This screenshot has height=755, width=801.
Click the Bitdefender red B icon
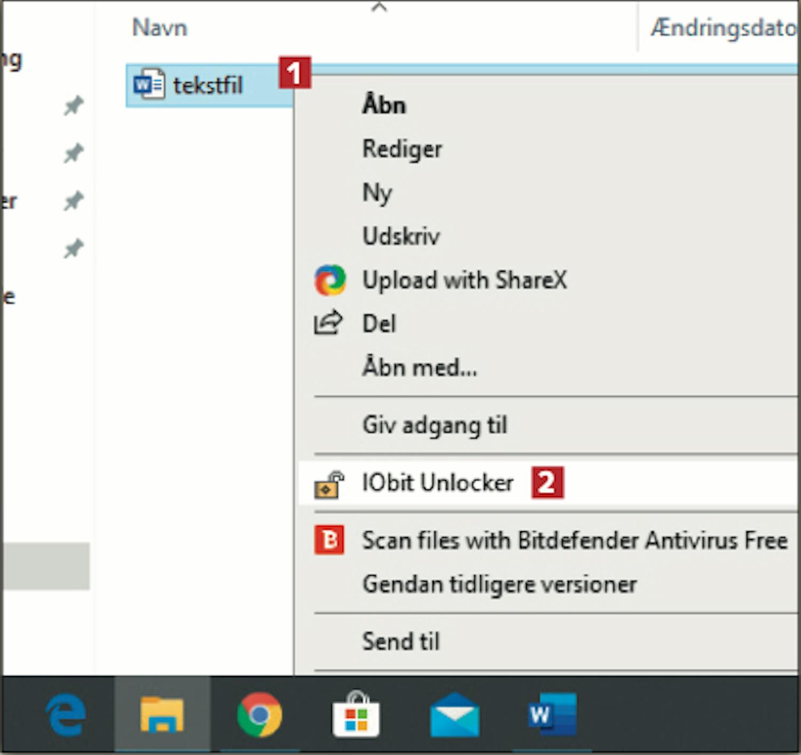pos(329,540)
